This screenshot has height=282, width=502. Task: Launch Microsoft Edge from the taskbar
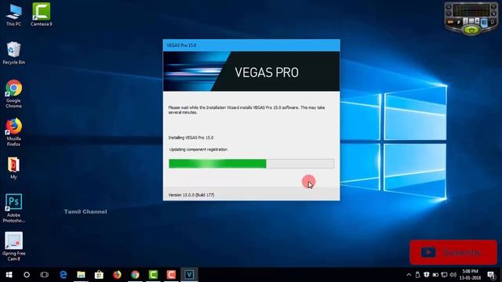coord(63,275)
